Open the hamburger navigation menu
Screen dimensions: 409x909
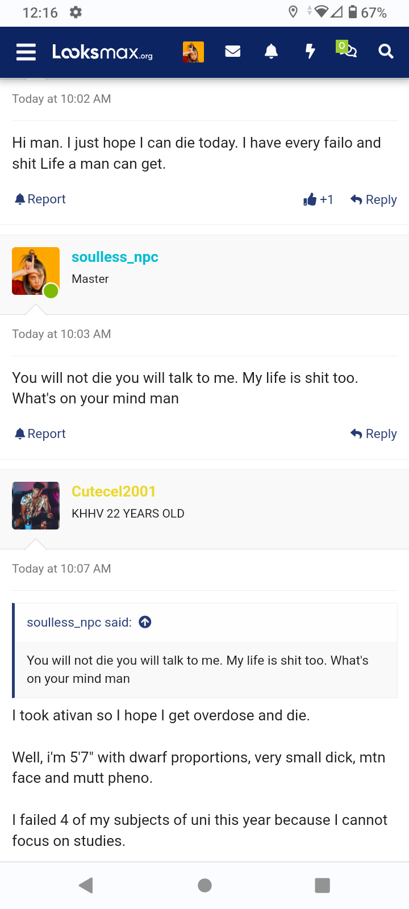tap(26, 52)
